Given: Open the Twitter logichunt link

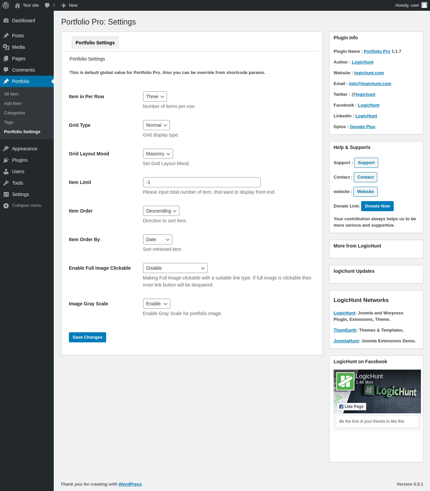Looking at the screenshot, I should click(x=365, y=95).
